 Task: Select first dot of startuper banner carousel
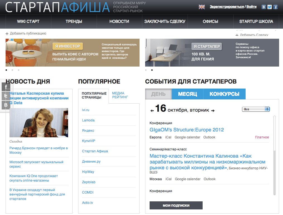pyautogui.click(x=146, y=70)
